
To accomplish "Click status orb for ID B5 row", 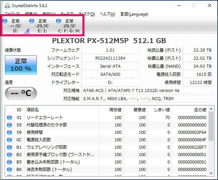I will [x=9, y=162].
